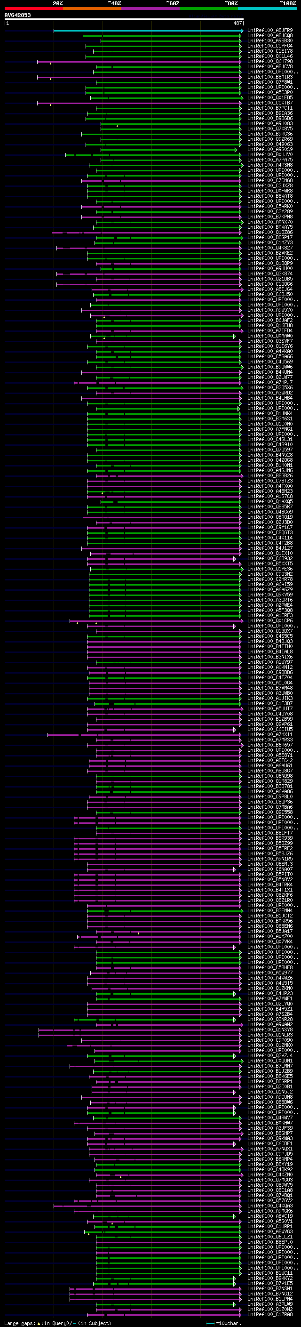This screenshot has width=301, height=1327.
Task: Select hit label UniRef100_B6R657
Action: [x=270, y=745]
